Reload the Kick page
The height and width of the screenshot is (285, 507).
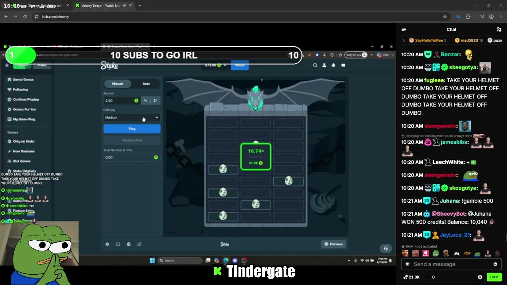click(25, 17)
